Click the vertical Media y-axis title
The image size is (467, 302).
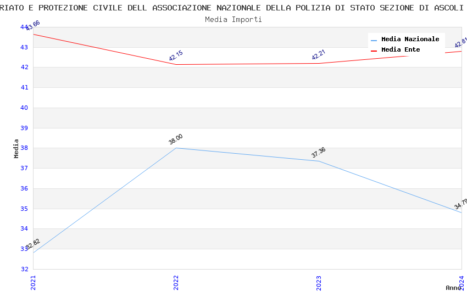[16, 148]
